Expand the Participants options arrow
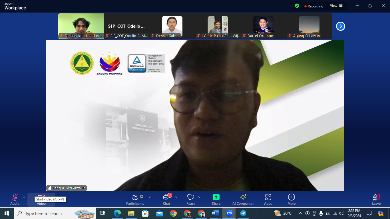The height and width of the screenshot is (219, 390). 150,197
